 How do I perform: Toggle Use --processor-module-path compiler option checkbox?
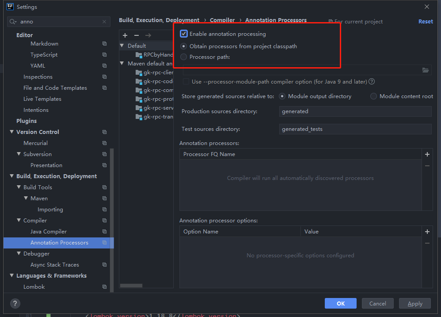click(186, 81)
